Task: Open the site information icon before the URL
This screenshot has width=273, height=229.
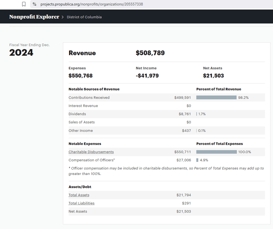Action: click(x=34, y=4)
